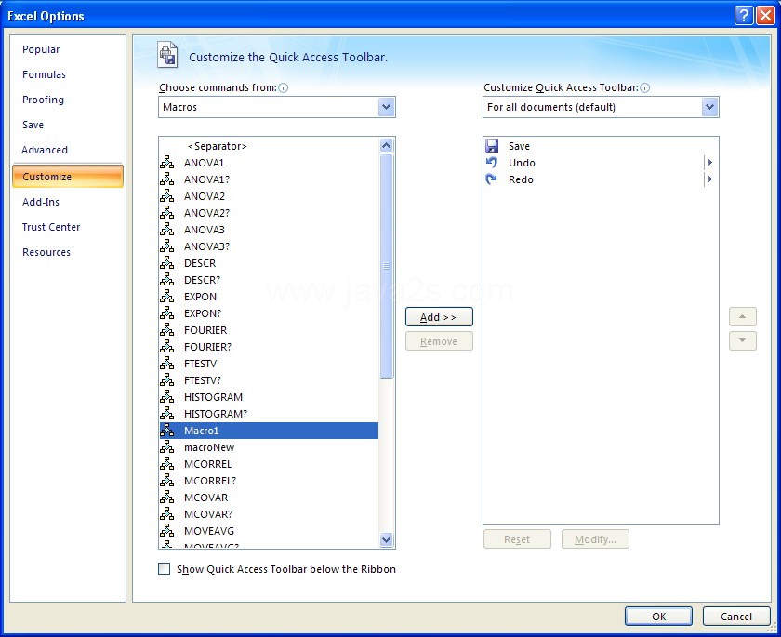Click the EXPON macro icon
This screenshot has width=781, height=637.
coord(166,297)
